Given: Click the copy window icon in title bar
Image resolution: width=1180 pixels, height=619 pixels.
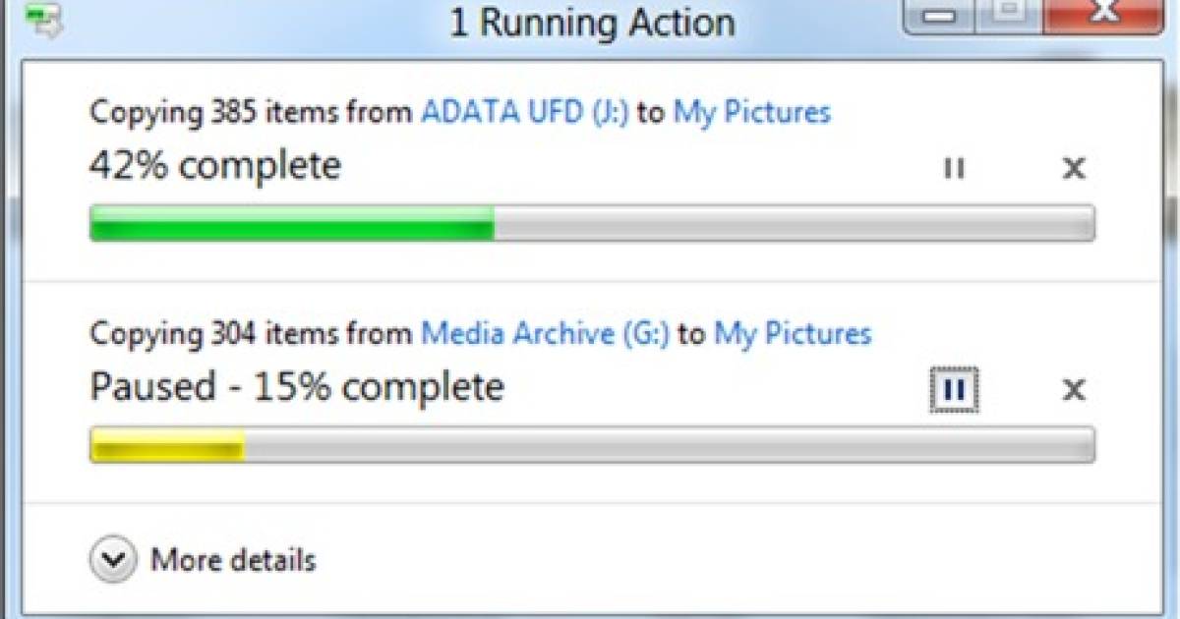Looking at the screenshot, I should [x=45, y=20].
